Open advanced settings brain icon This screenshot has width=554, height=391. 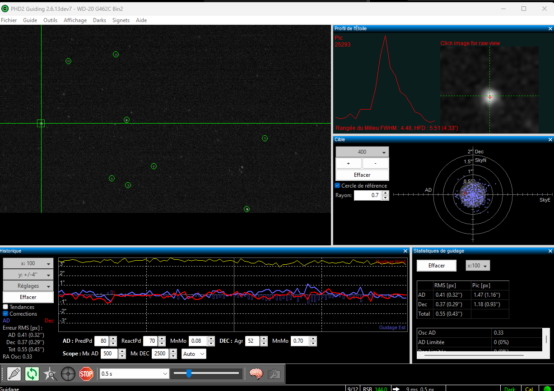click(256, 373)
